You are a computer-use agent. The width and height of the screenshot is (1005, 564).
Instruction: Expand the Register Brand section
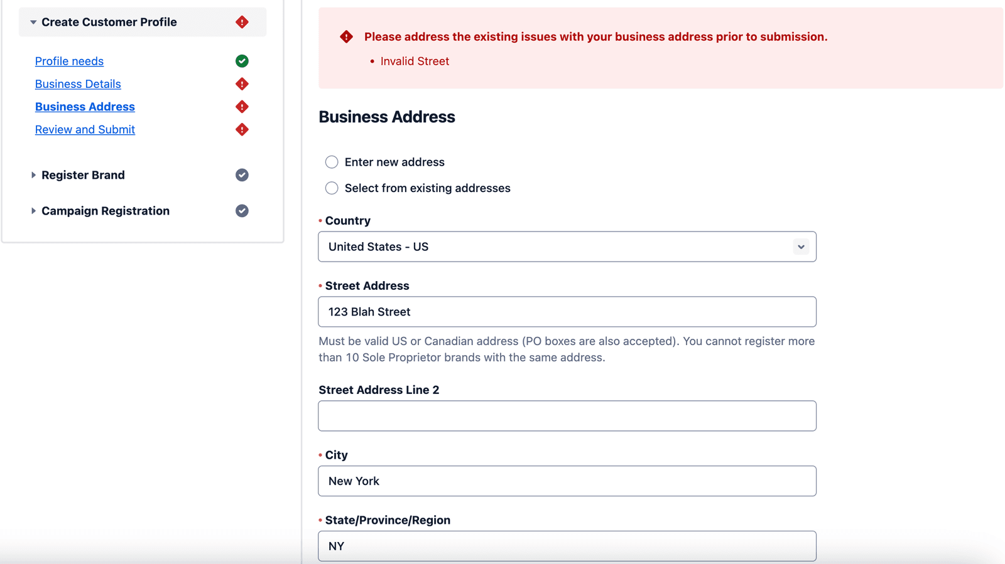[33, 175]
